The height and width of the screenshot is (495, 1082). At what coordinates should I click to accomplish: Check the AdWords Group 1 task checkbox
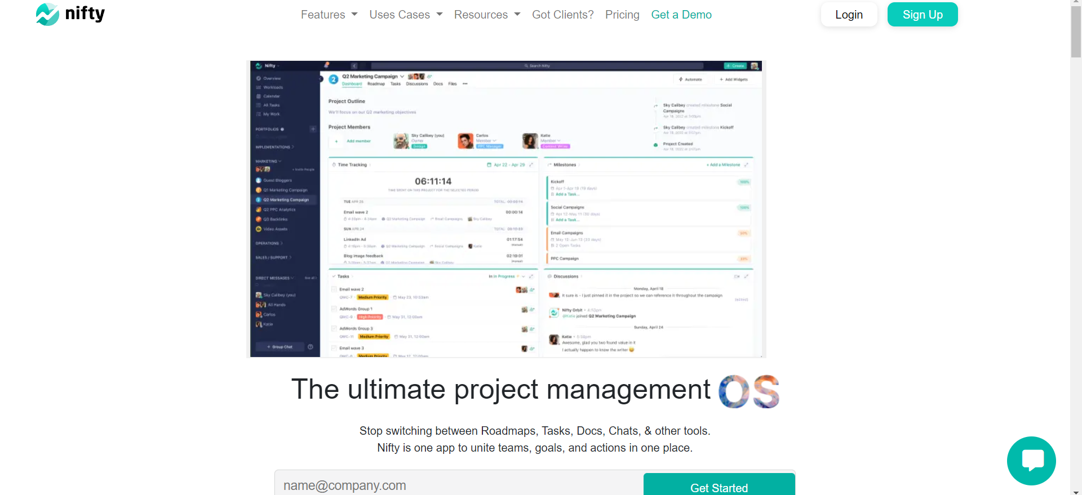pos(334,309)
